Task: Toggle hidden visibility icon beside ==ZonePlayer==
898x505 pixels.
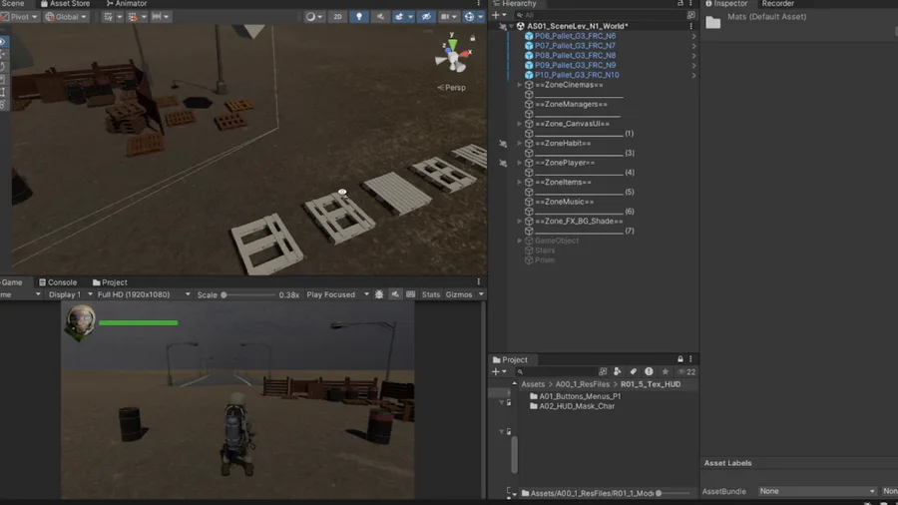Action: (503, 164)
